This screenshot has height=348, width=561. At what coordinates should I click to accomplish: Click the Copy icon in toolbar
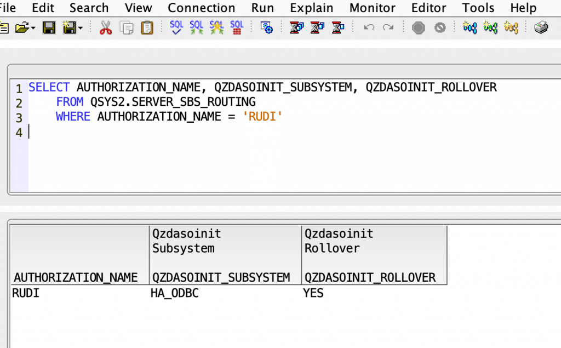[x=127, y=28]
